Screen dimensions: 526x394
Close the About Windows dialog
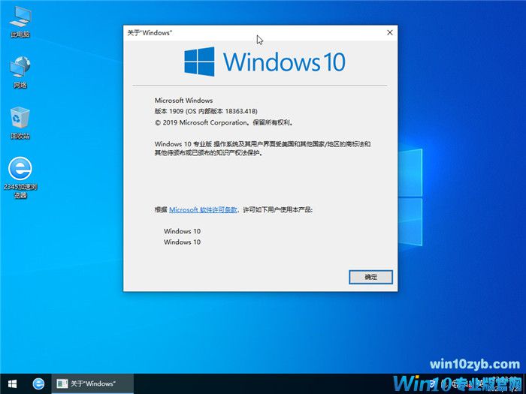click(x=390, y=32)
